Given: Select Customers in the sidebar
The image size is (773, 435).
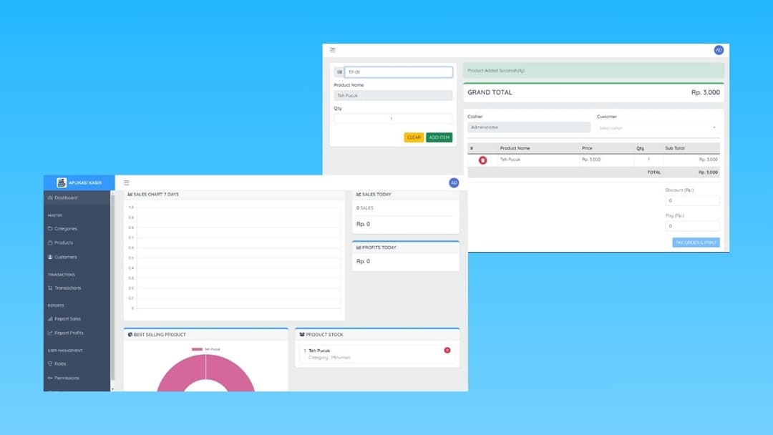Looking at the screenshot, I should (x=65, y=257).
